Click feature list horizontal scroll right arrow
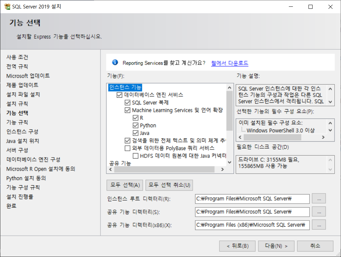This screenshot has width=341, height=257. pyautogui.click(x=222, y=169)
